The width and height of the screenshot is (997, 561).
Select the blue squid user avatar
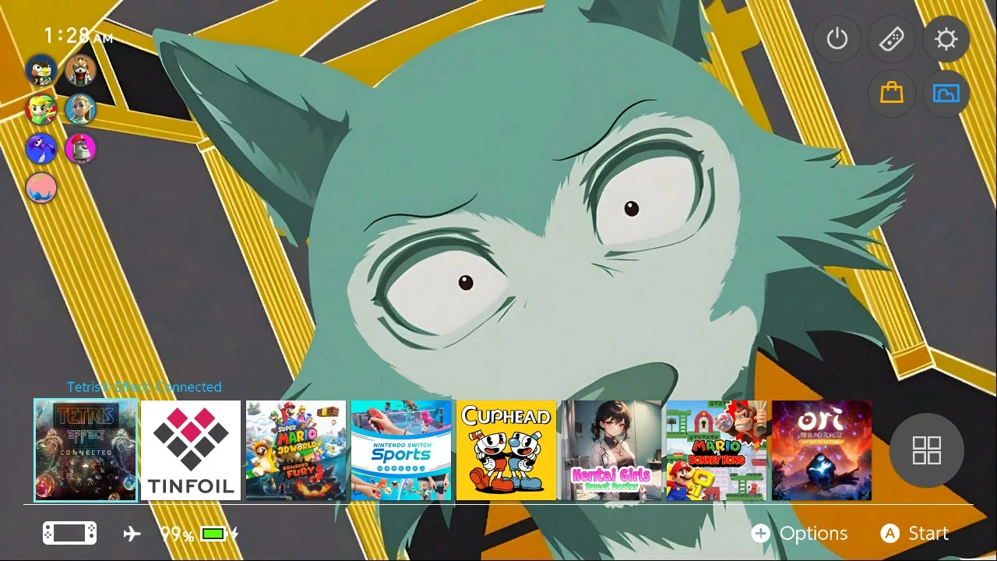41,148
